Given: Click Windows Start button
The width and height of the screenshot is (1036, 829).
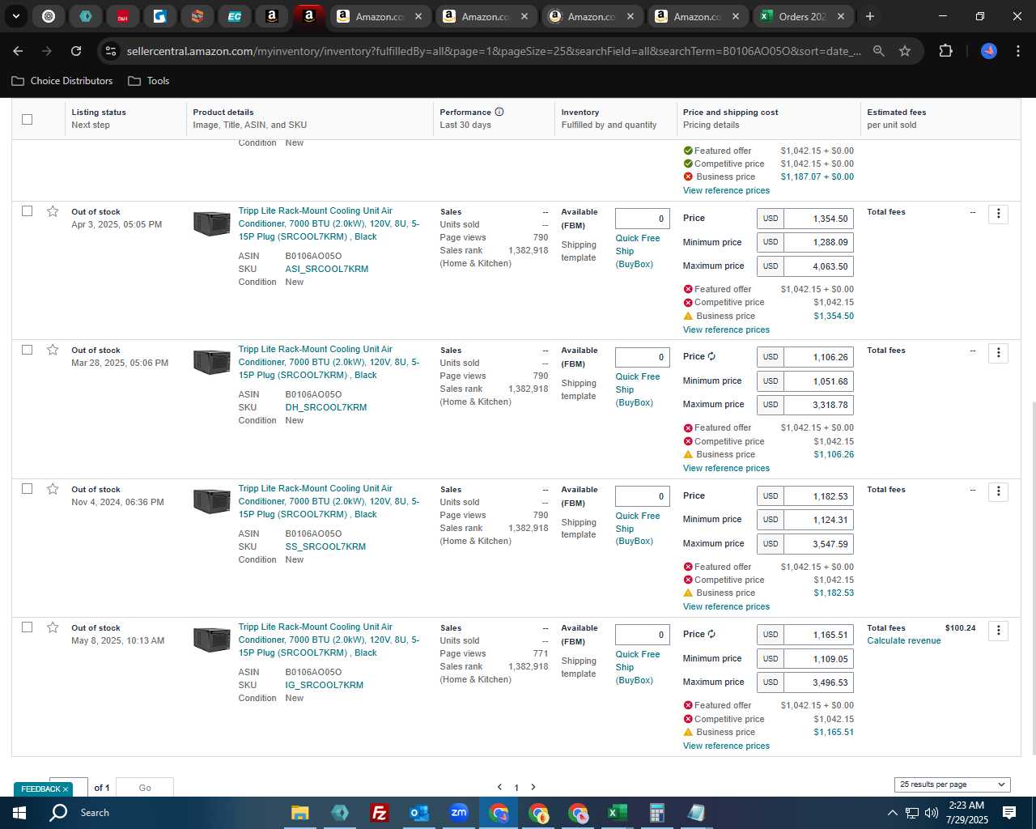Looking at the screenshot, I should coord(19,813).
